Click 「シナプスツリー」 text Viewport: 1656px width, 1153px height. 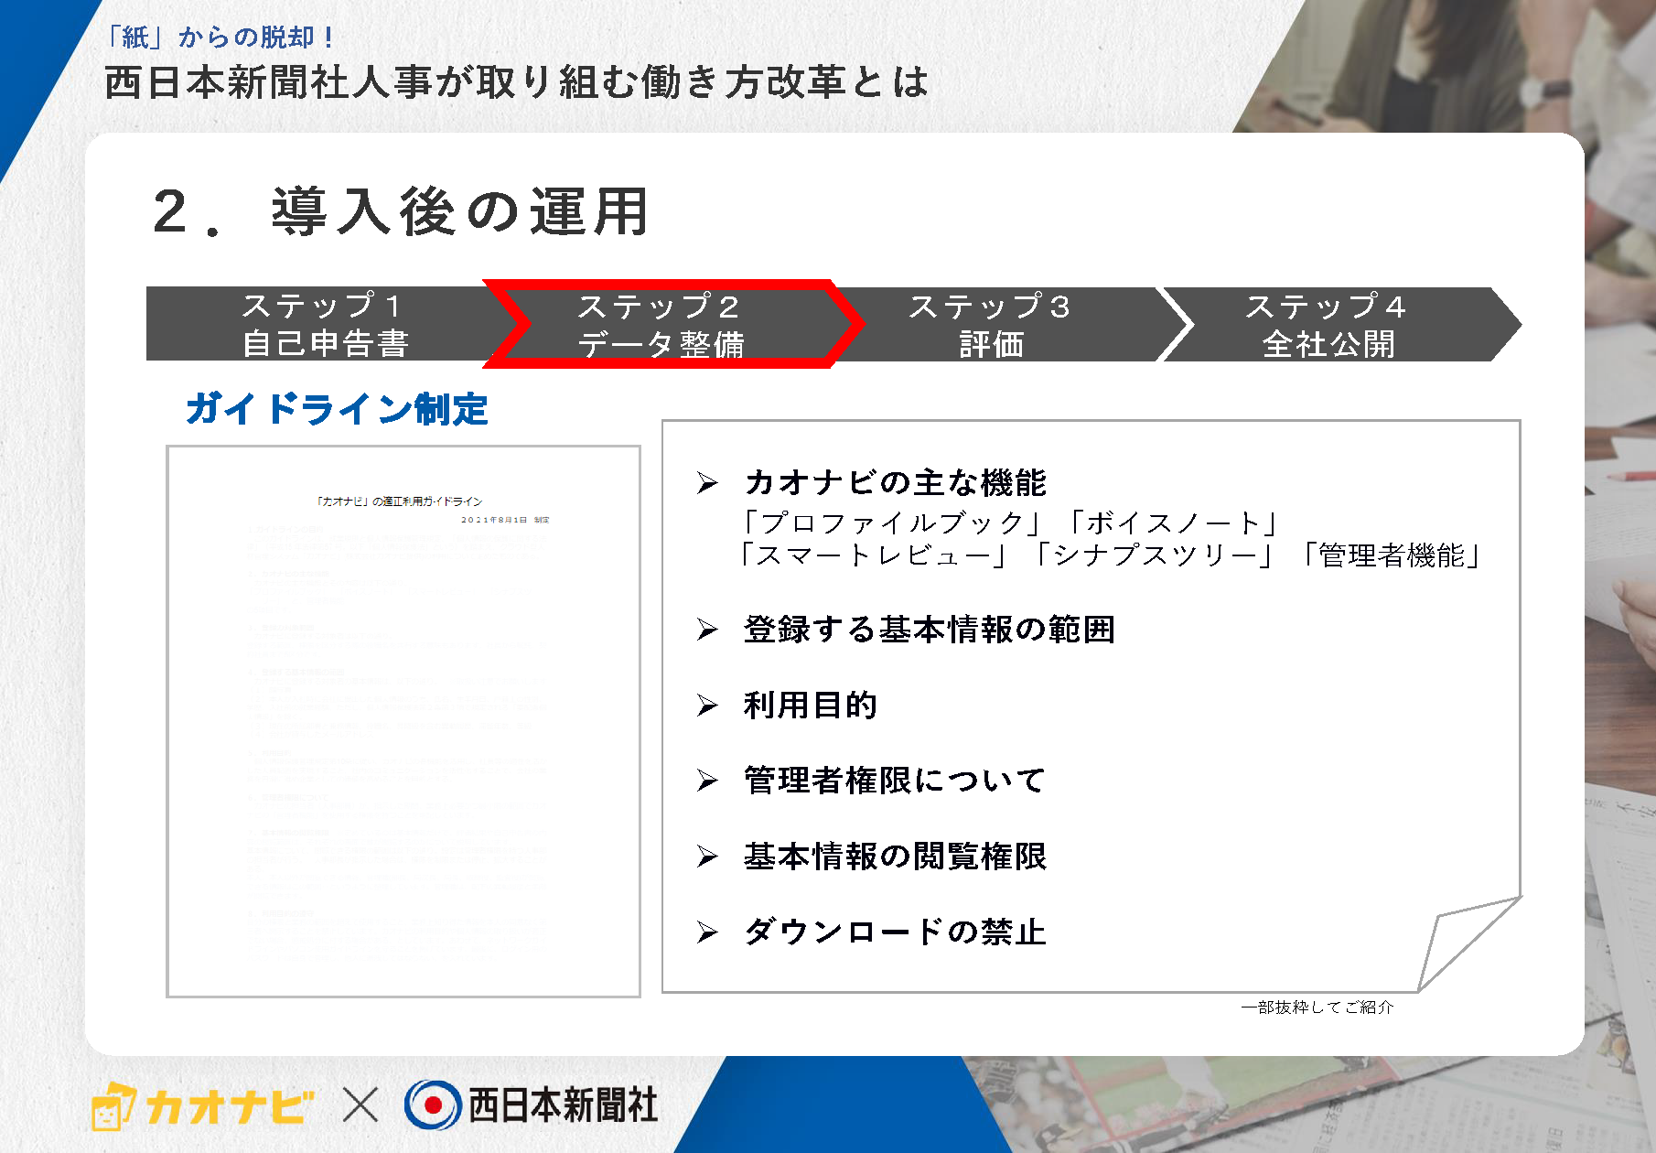pyautogui.click(x=1153, y=555)
